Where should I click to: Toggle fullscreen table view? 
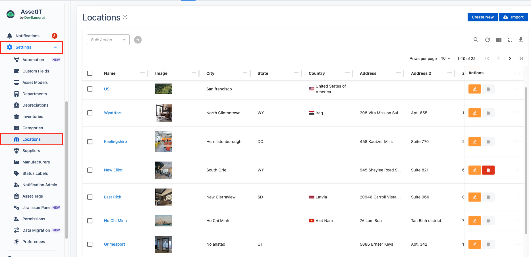click(510, 40)
